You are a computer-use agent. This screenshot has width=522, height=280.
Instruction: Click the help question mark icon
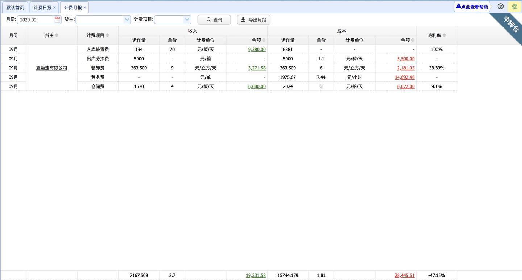tap(501, 7)
